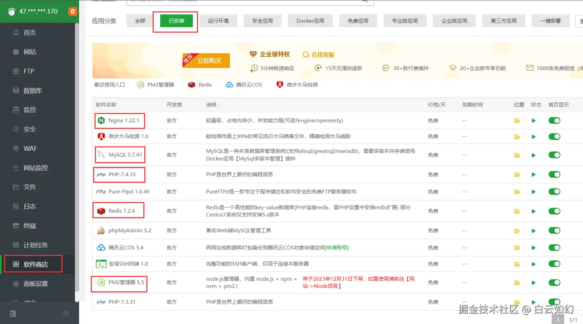Open folder icon for MySQL 5.7.41 row
583x324 pixels.
pyautogui.click(x=517, y=155)
